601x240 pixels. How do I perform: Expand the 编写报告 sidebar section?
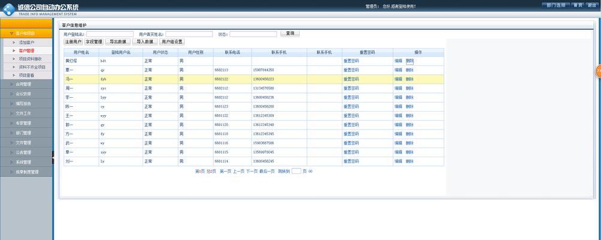[26, 104]
